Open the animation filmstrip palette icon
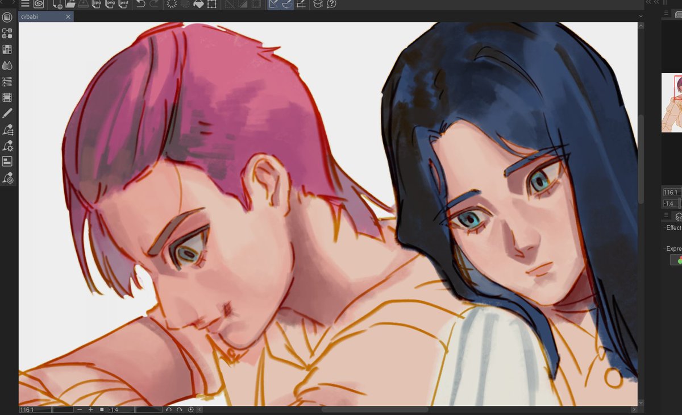 (x=7, y=97)
